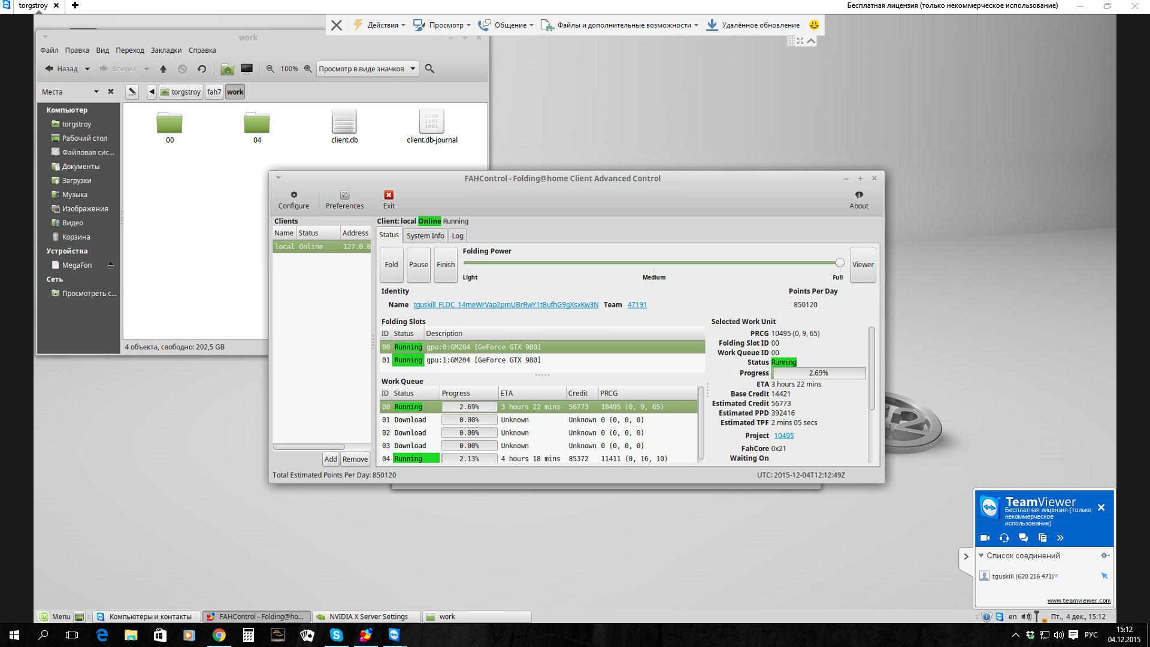This screenshot has height=647, width=1150.
Task: Open the Закладки menu
Action: 166,50
